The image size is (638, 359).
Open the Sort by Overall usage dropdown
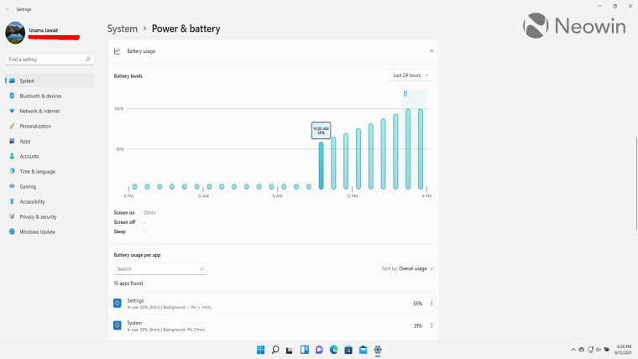[x=408, y=268]
